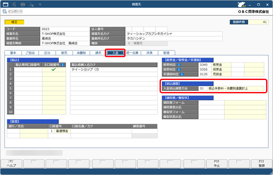Screen dimensions: 273x175
Task: Click 事業所名カナ field タカハシテン
Action: click(174, 38)
